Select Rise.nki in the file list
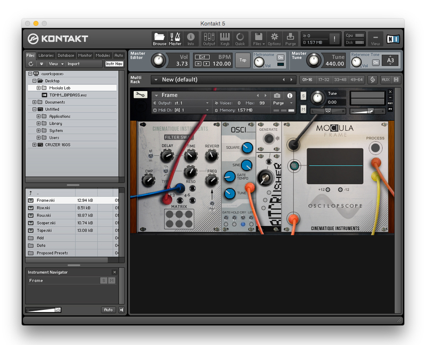This screenshot has height=345, width=426. [x=44, y=208]
